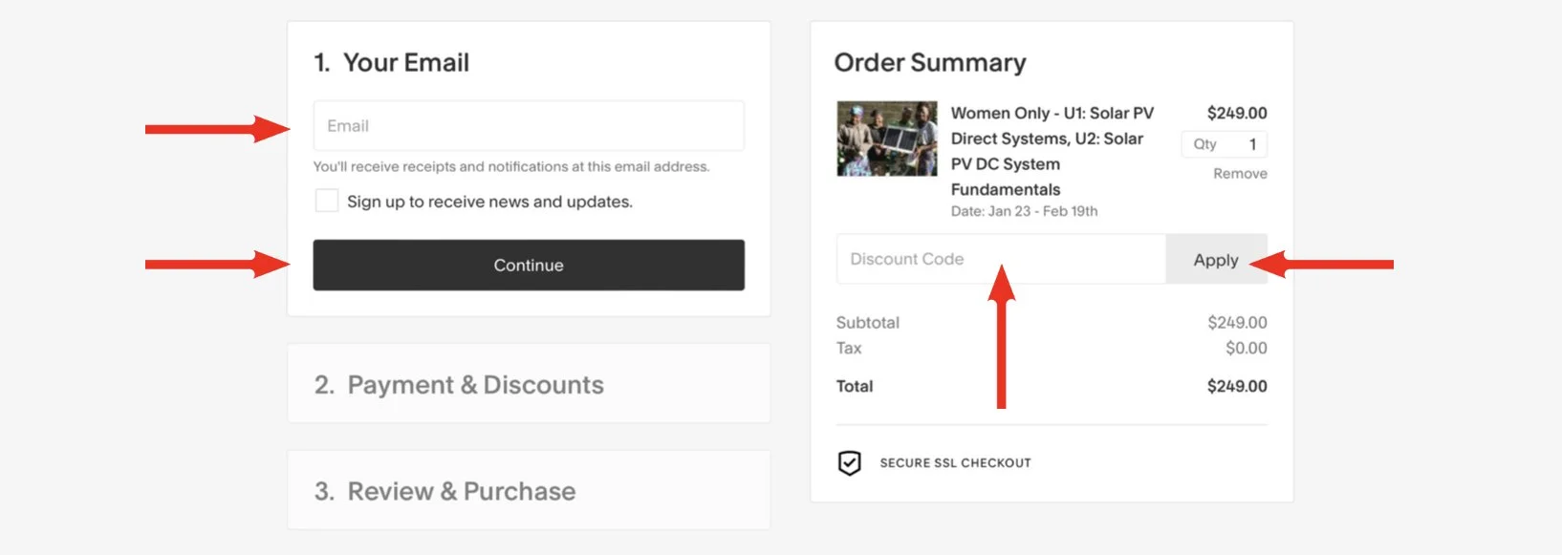Click the Secure SSL Checkout text
This screenshot has height=555, width=1562.
955,463
